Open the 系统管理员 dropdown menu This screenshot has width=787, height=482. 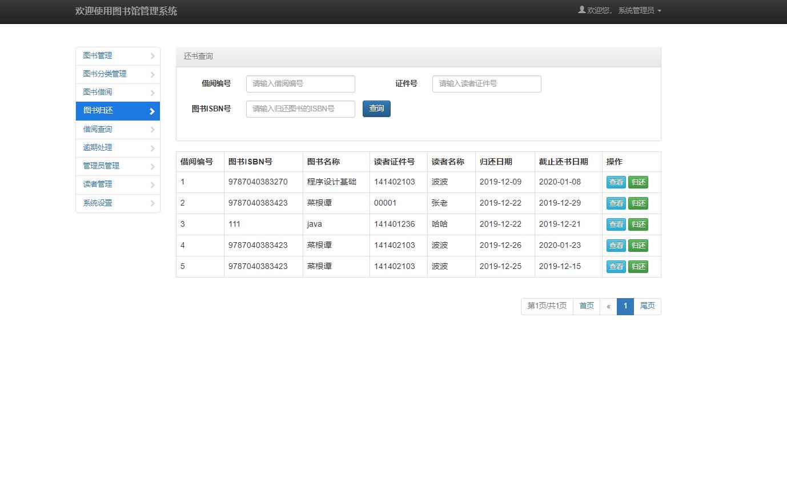(x=639, y=10)
